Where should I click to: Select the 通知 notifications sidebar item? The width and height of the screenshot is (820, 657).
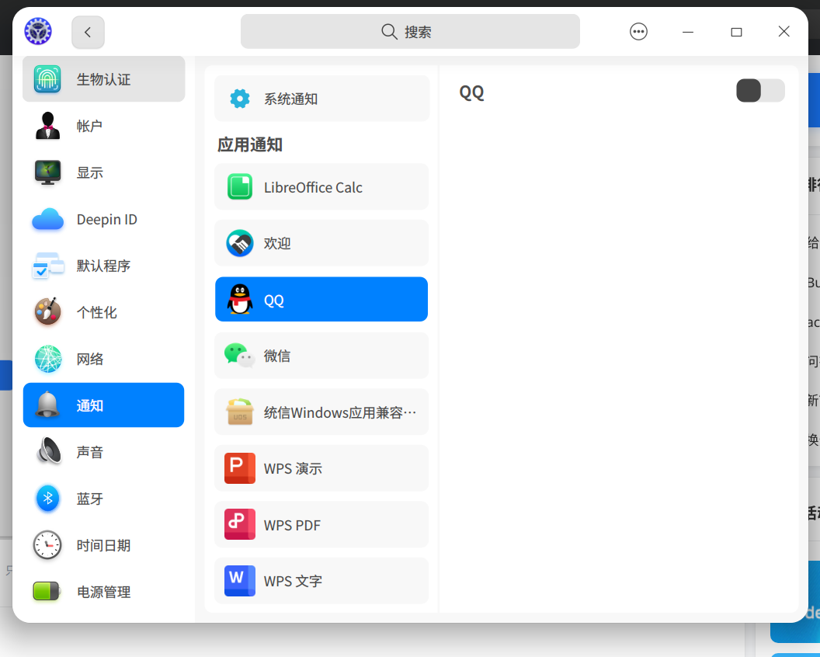pos(103,405)
